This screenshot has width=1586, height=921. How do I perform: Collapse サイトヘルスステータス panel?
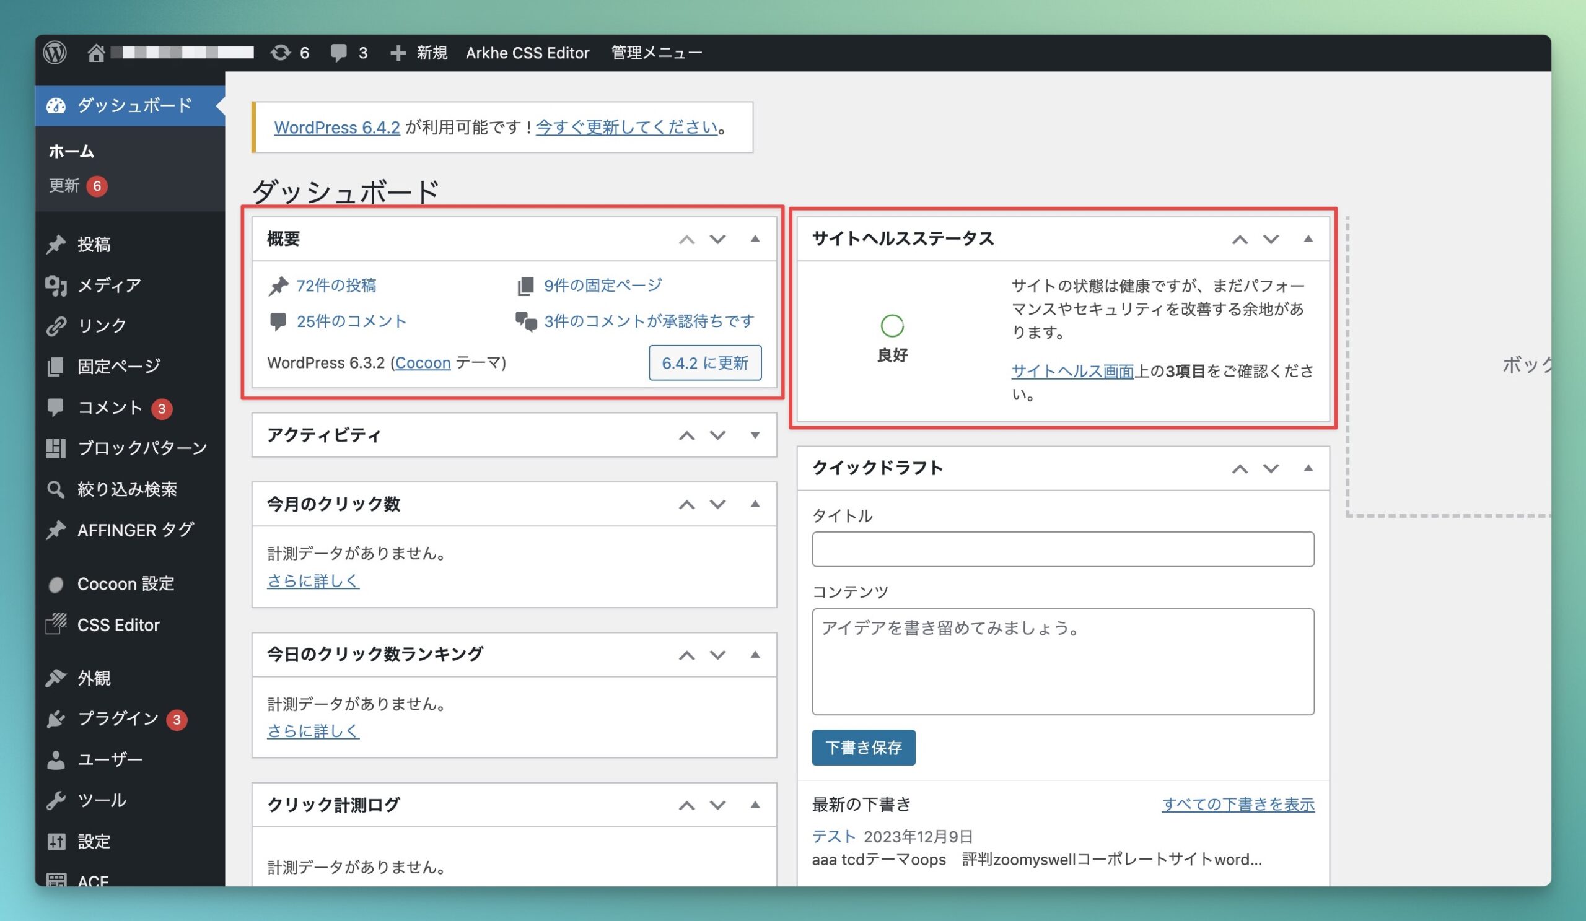(1308, 239)
